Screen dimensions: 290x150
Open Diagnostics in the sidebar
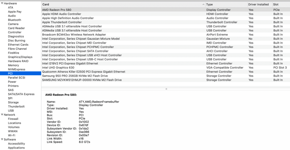(16, 36)
